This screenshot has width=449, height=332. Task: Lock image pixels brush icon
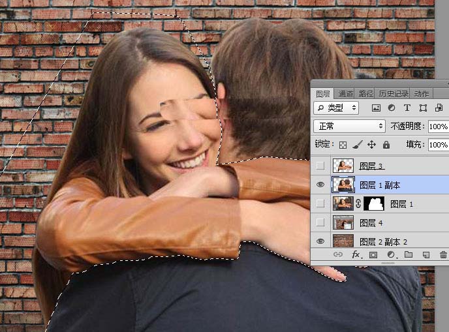pyautogui.click(x=357, y=145)
